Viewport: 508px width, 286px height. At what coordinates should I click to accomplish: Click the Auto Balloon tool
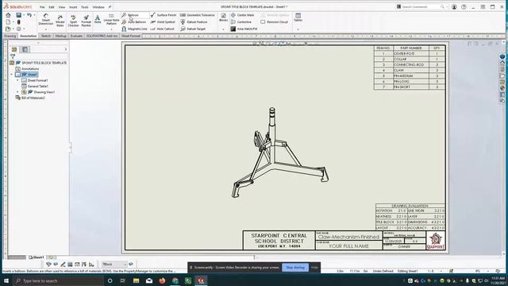[134, 22]
